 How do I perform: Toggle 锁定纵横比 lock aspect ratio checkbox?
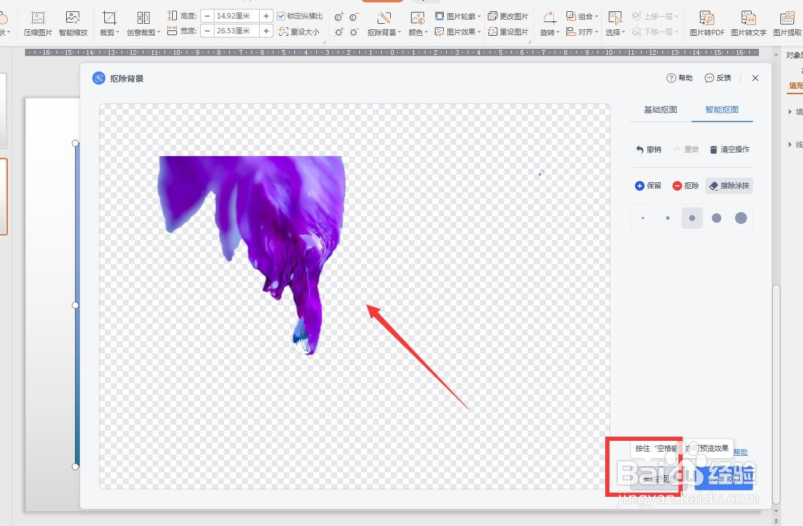pyautogui.click(x=282, y=16)
